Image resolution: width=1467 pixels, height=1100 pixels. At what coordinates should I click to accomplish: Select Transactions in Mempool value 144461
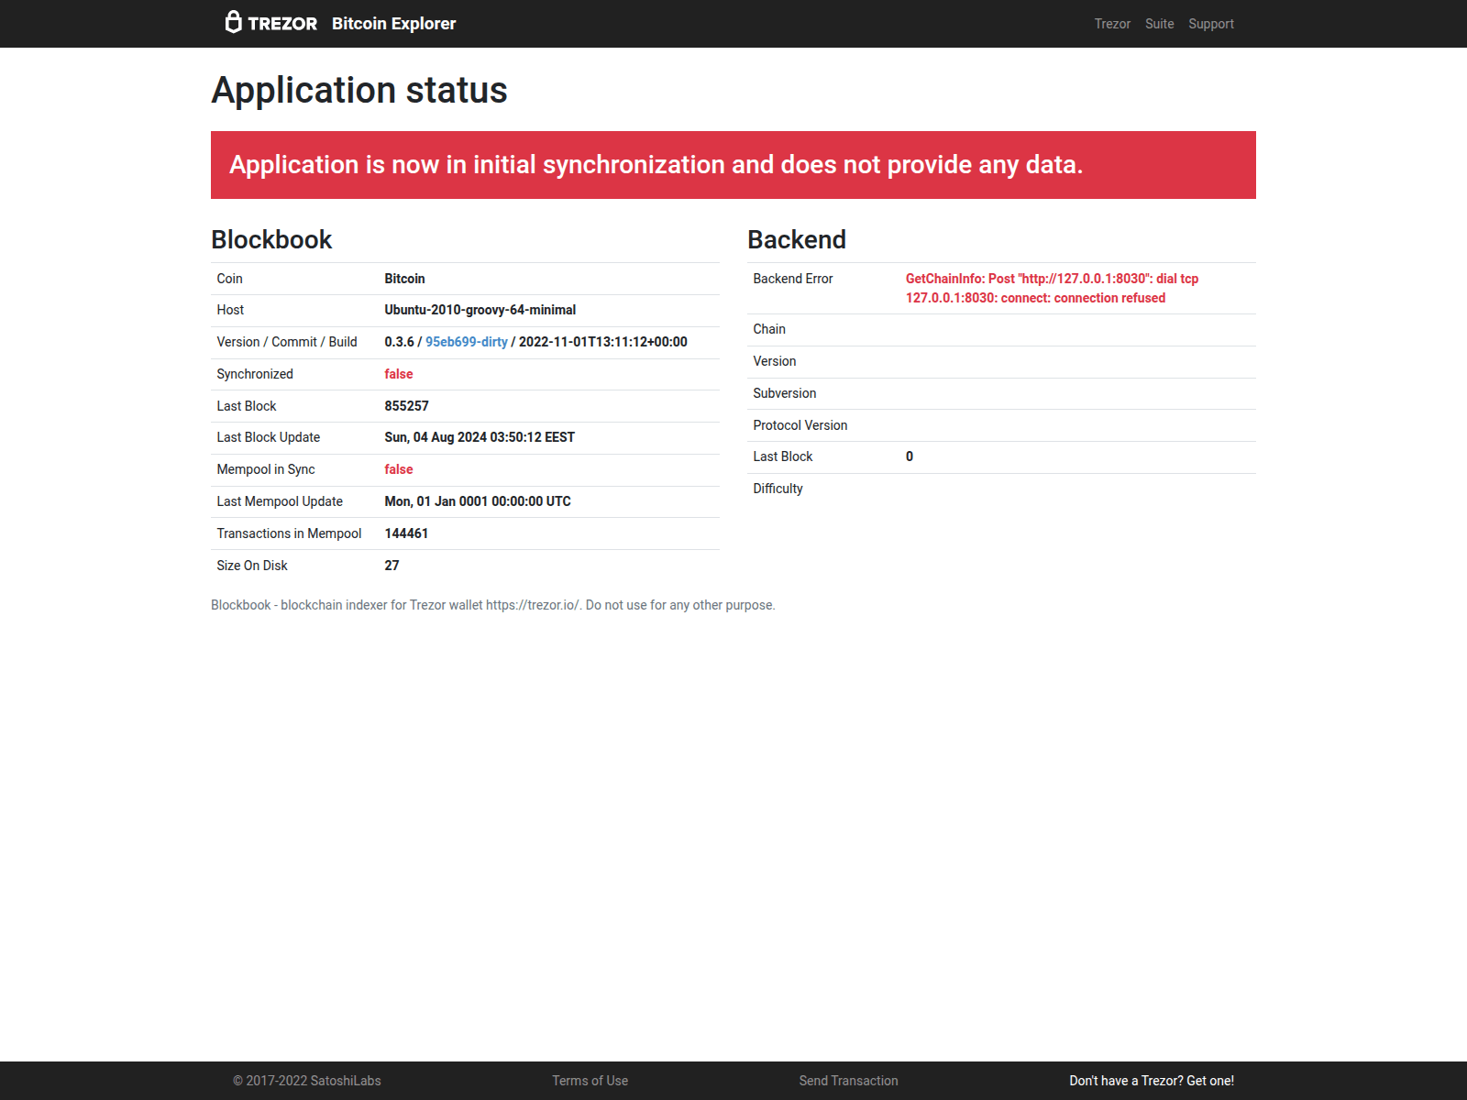(x=406, y=533)
